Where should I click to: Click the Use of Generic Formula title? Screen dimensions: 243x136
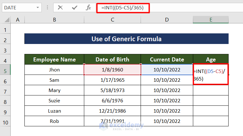point(126,39)
